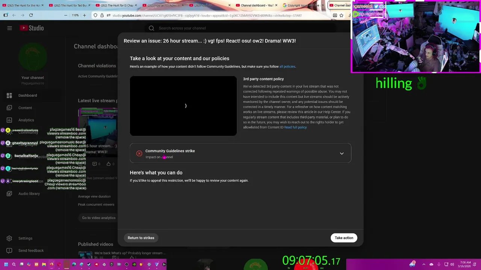
Task: Click the Settings gear icon in sidebar
Action: [9, 238]
